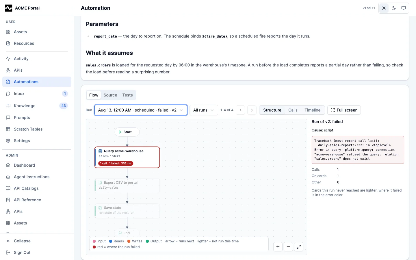
Task: Select the Automations sidebar item
Action: click(37, 82)
